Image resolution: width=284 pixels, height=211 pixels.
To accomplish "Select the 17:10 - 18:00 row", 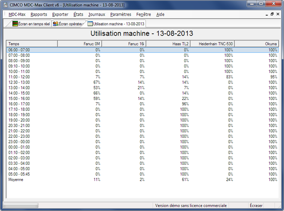I will (x=142, y=109).
